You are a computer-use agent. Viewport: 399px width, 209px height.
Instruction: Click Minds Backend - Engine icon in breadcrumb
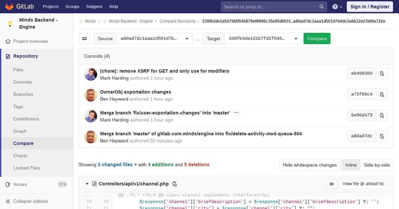105,21
